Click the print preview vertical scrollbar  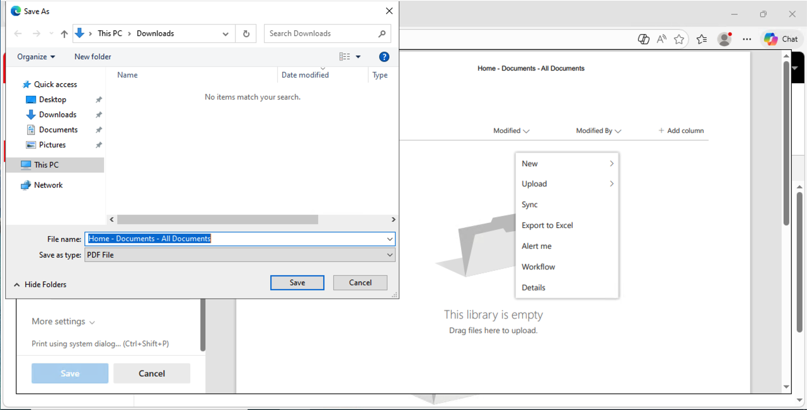tap(786, 143)
